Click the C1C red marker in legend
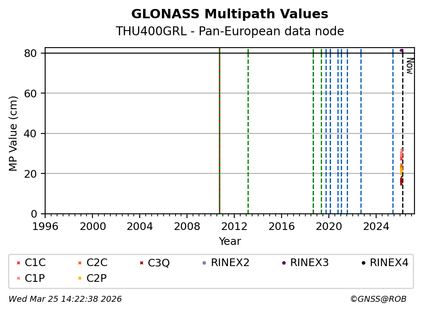The width and height of the screenshot is (423, 312). click(18, 263)
